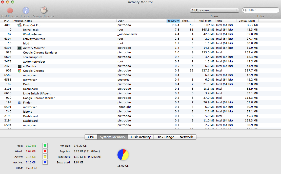
Task: Sort by Process Name column header
Action: click(x=65, y=21)
